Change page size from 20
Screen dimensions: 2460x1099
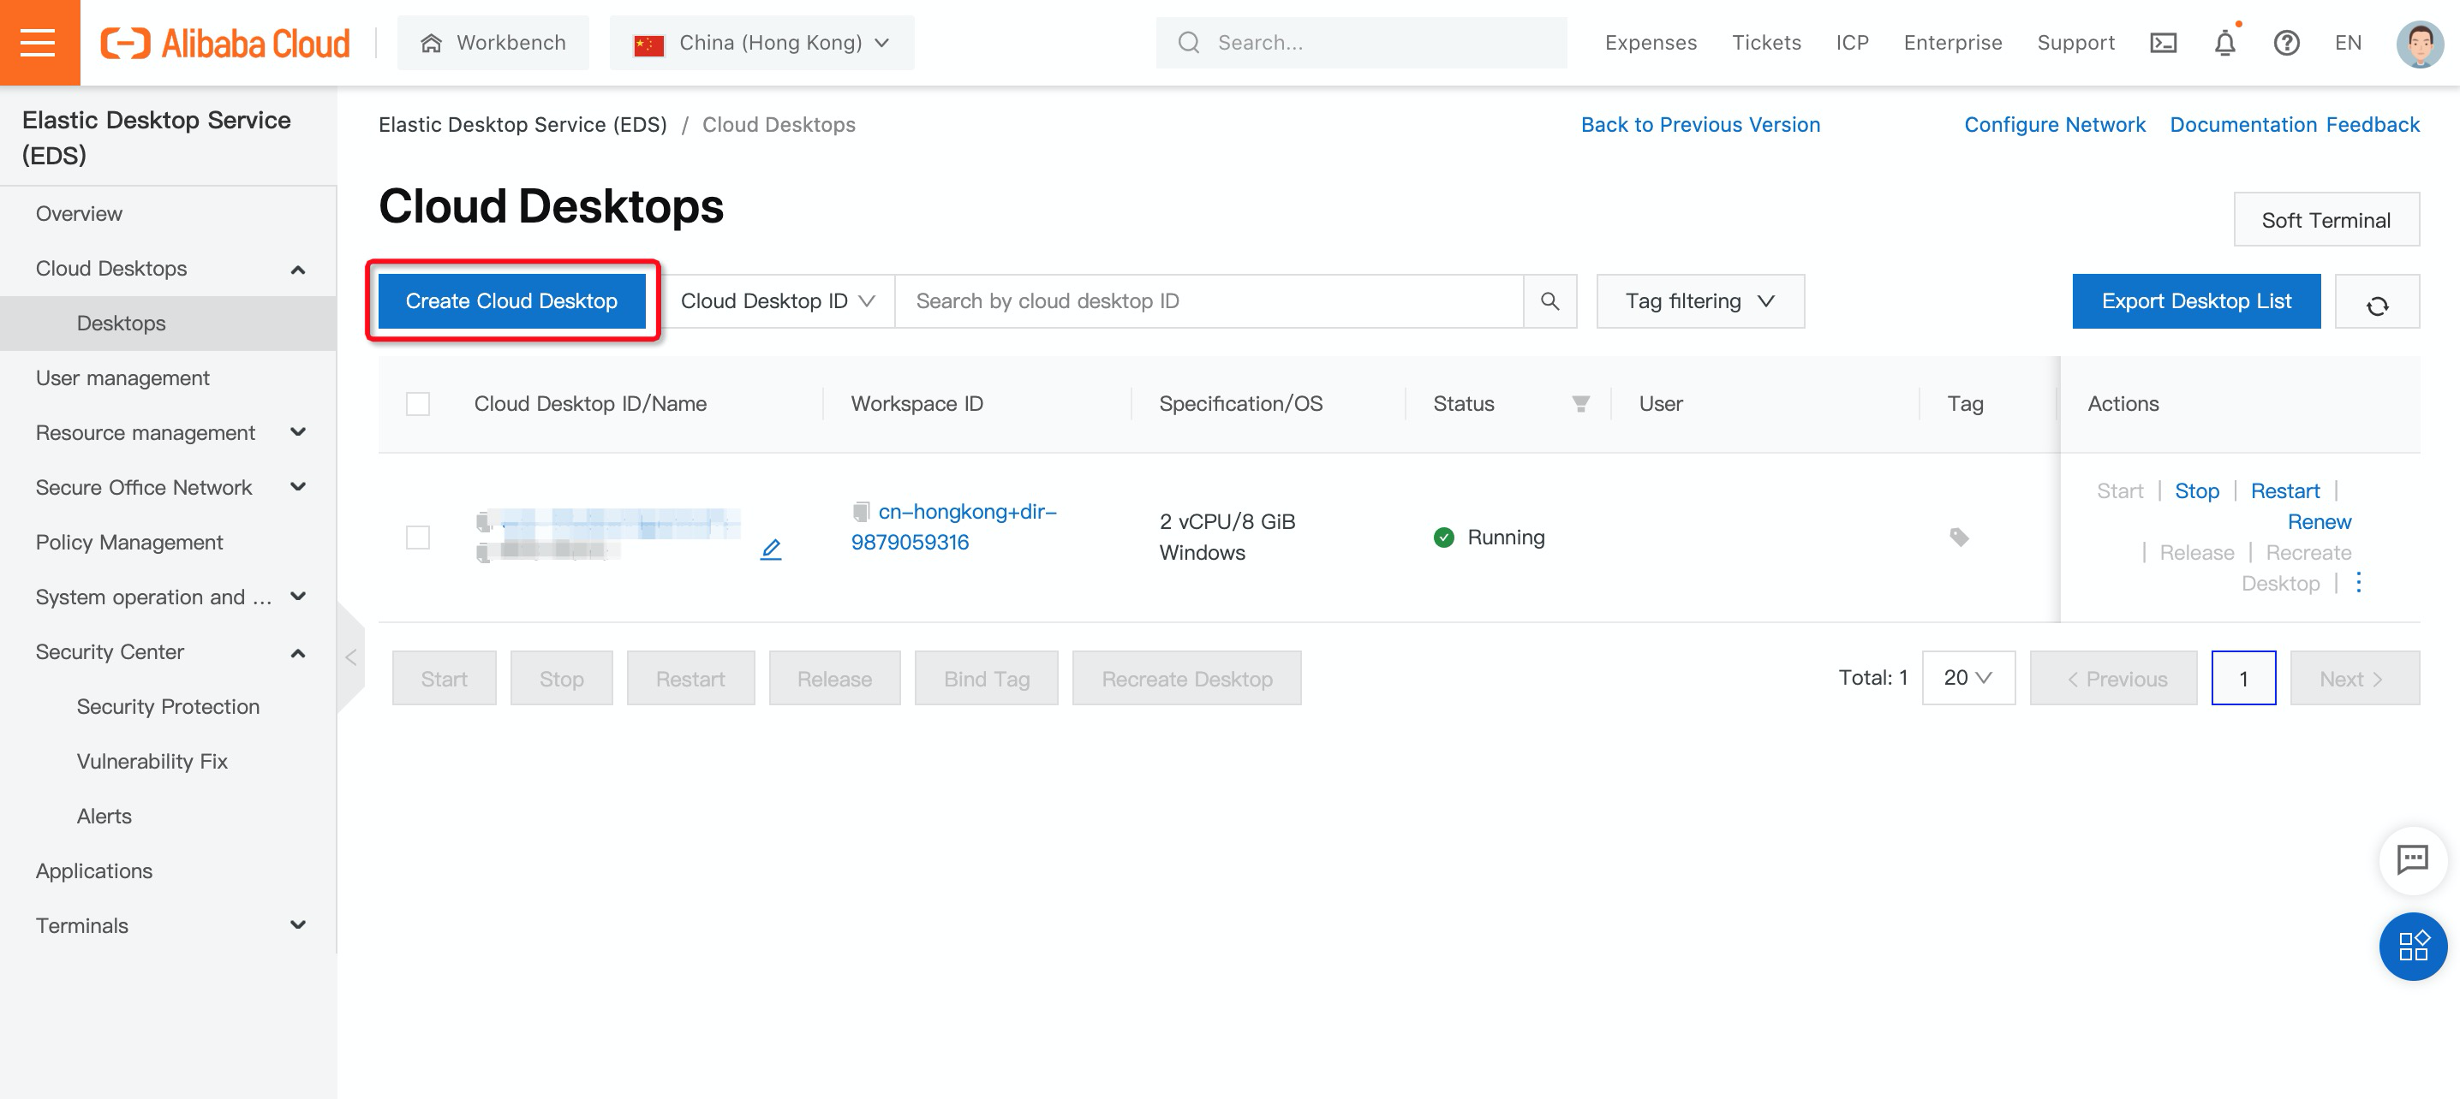pos(1967,677)
